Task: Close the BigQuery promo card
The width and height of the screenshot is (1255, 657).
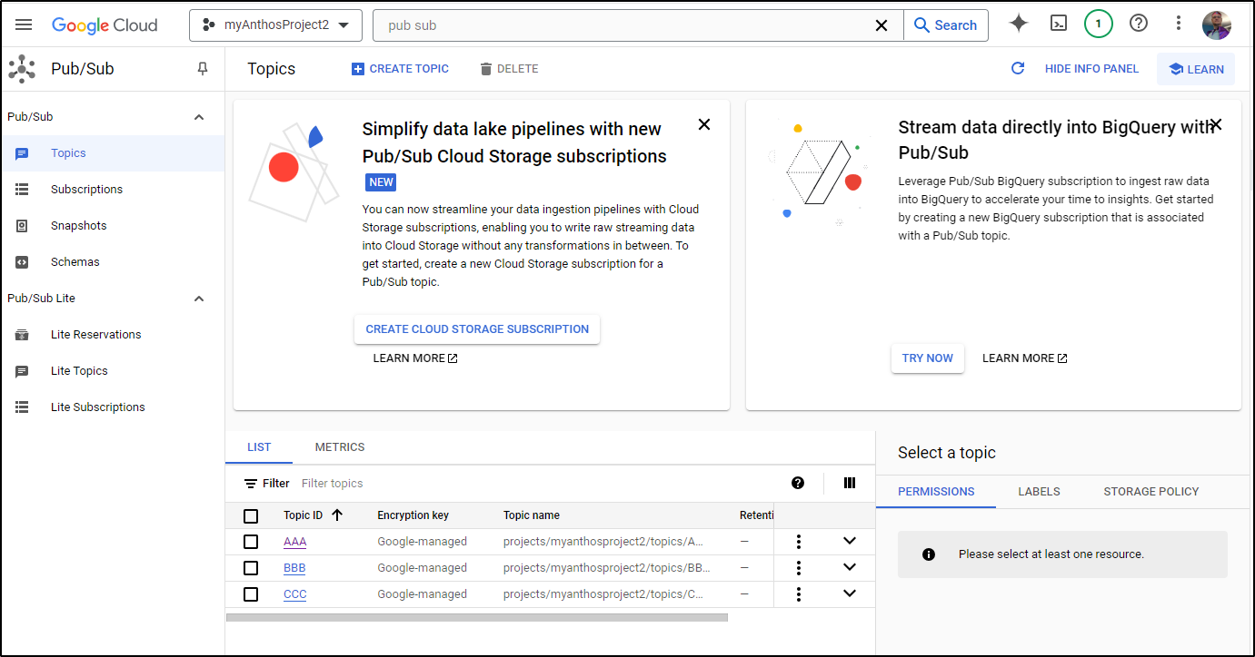Action: (x=1216, y=124)
